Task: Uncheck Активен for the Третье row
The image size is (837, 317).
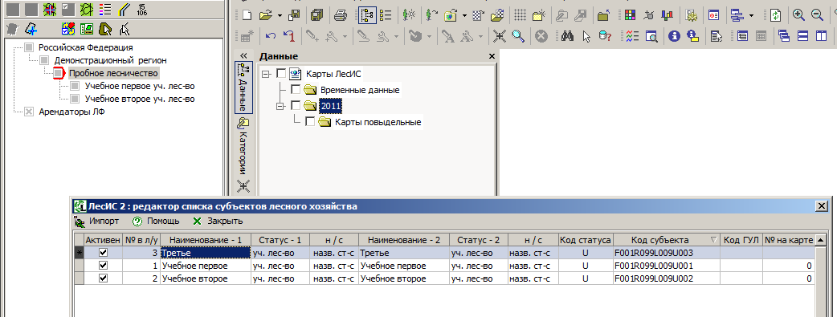Action: click(x=103, y=253)
